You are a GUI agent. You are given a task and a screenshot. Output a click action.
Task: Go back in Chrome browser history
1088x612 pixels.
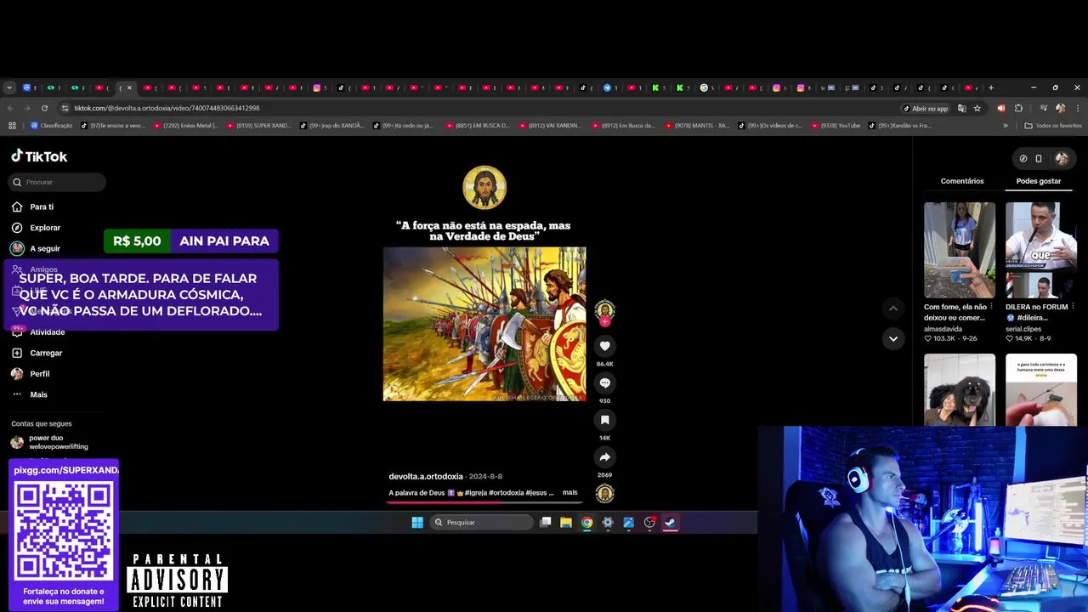10,108
